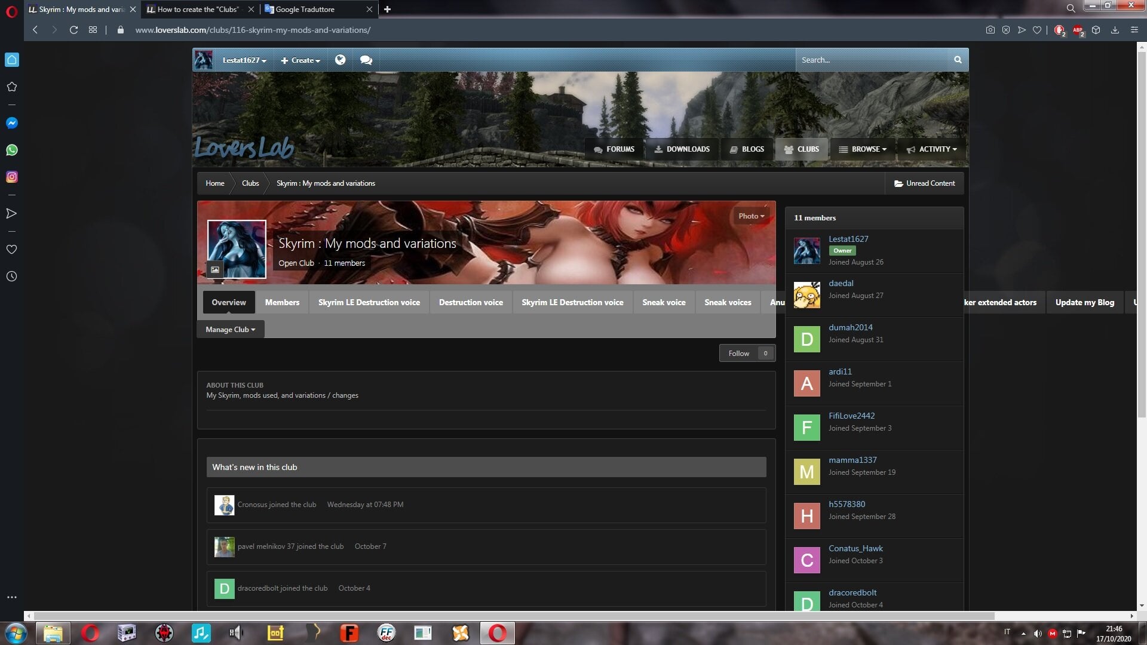Click Lestat1627 avatar in member list
This screenshot has width=1147, height=645.
coord(806,251)
